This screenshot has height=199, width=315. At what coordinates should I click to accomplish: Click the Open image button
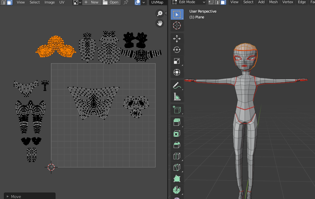(111, 2)
